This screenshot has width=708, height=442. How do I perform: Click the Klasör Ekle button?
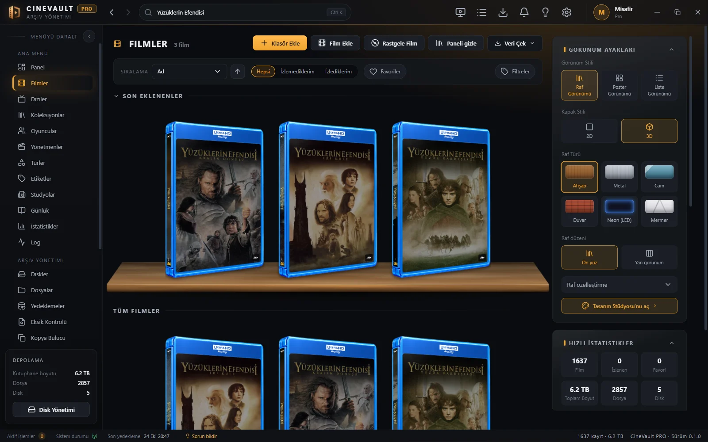tap(280, 43)
